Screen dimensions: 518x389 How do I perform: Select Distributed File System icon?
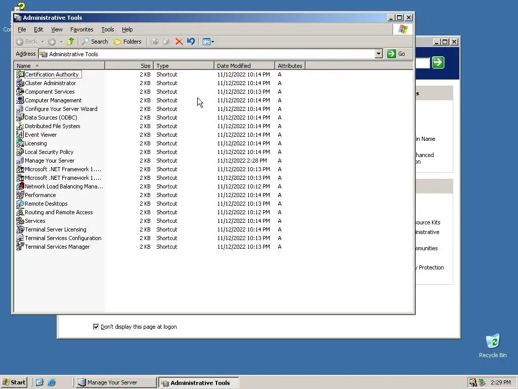[x=20, y=126]
